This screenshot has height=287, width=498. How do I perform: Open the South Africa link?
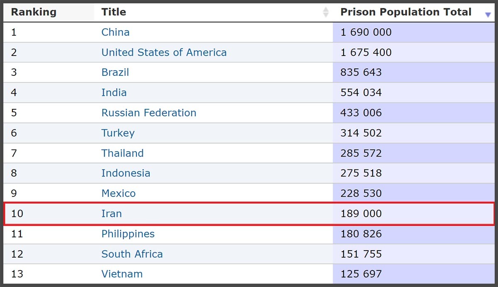click(x=132, y=254)
